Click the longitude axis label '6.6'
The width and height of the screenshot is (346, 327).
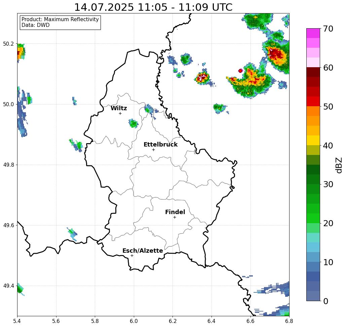[251, 321]
